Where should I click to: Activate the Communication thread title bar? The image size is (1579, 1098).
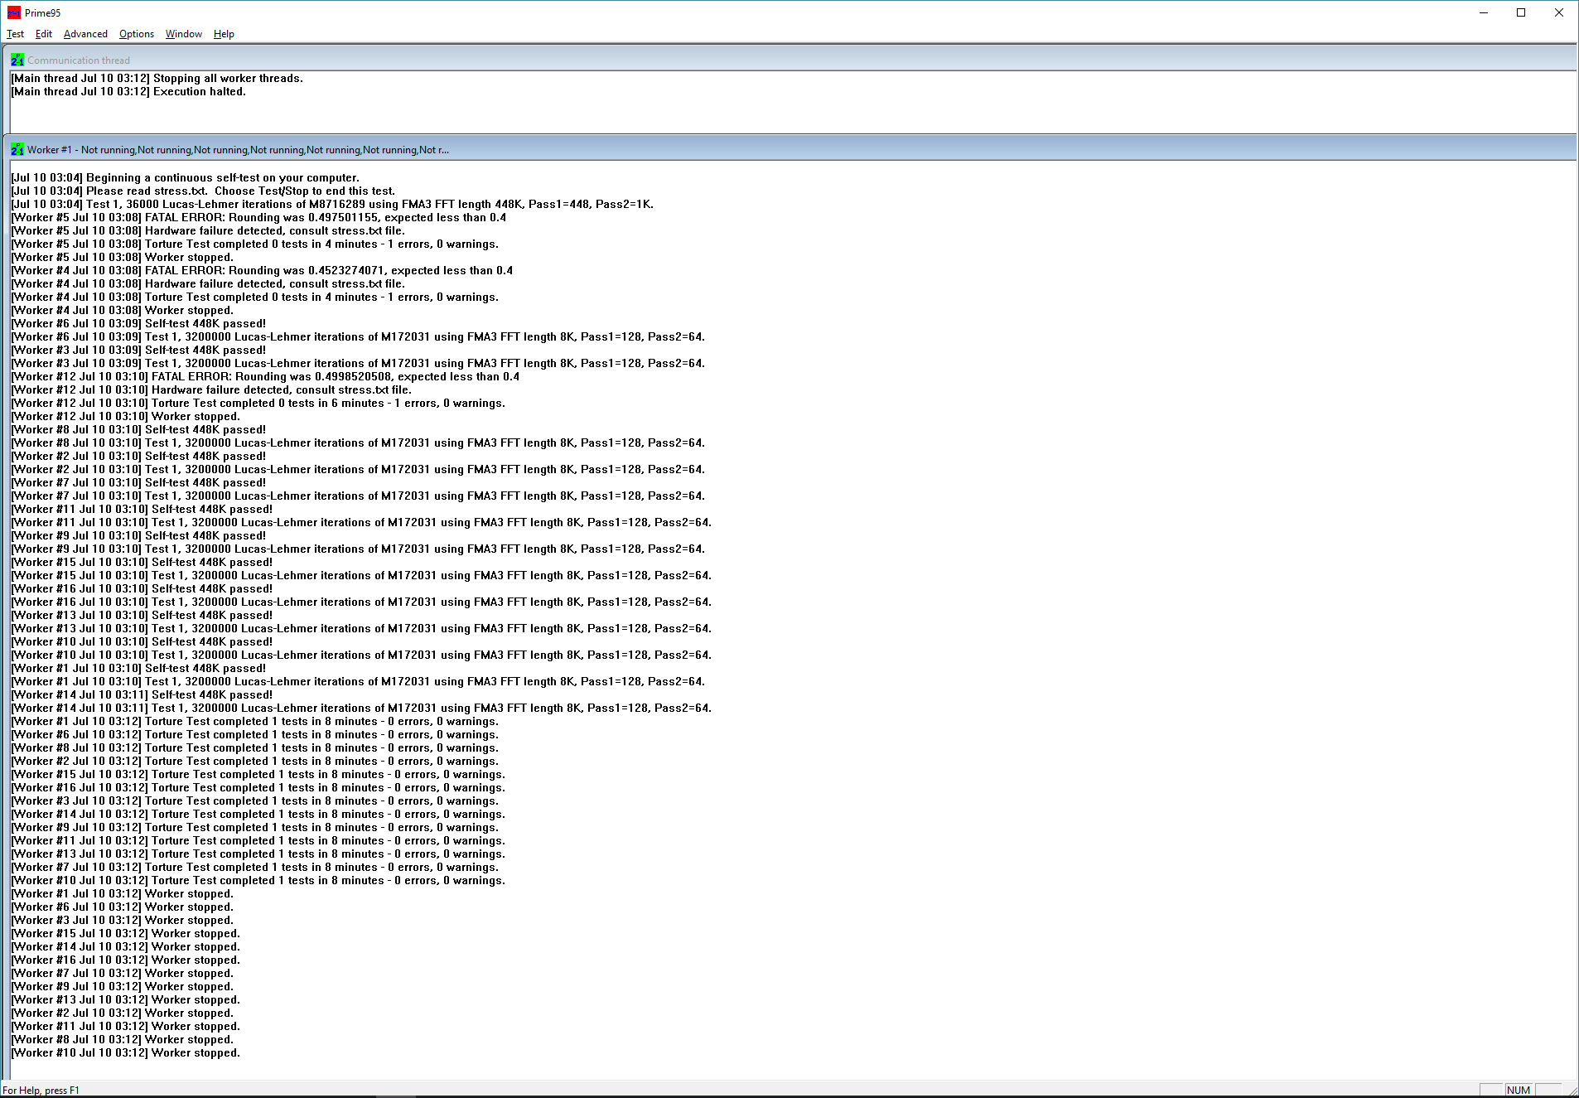coord(789,60)
